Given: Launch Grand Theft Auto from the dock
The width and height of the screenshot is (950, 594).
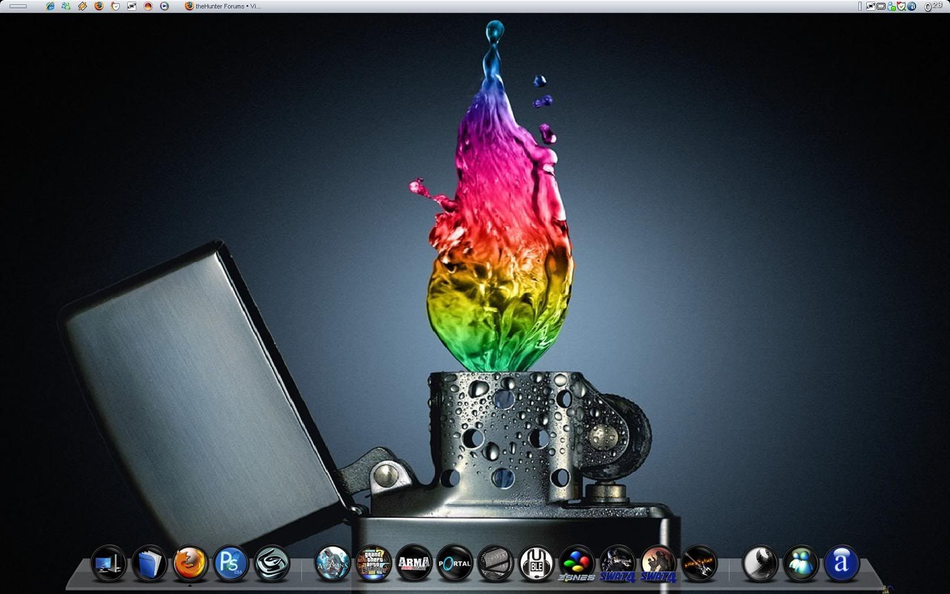Looking at the screenshot, I should (373, 563).
